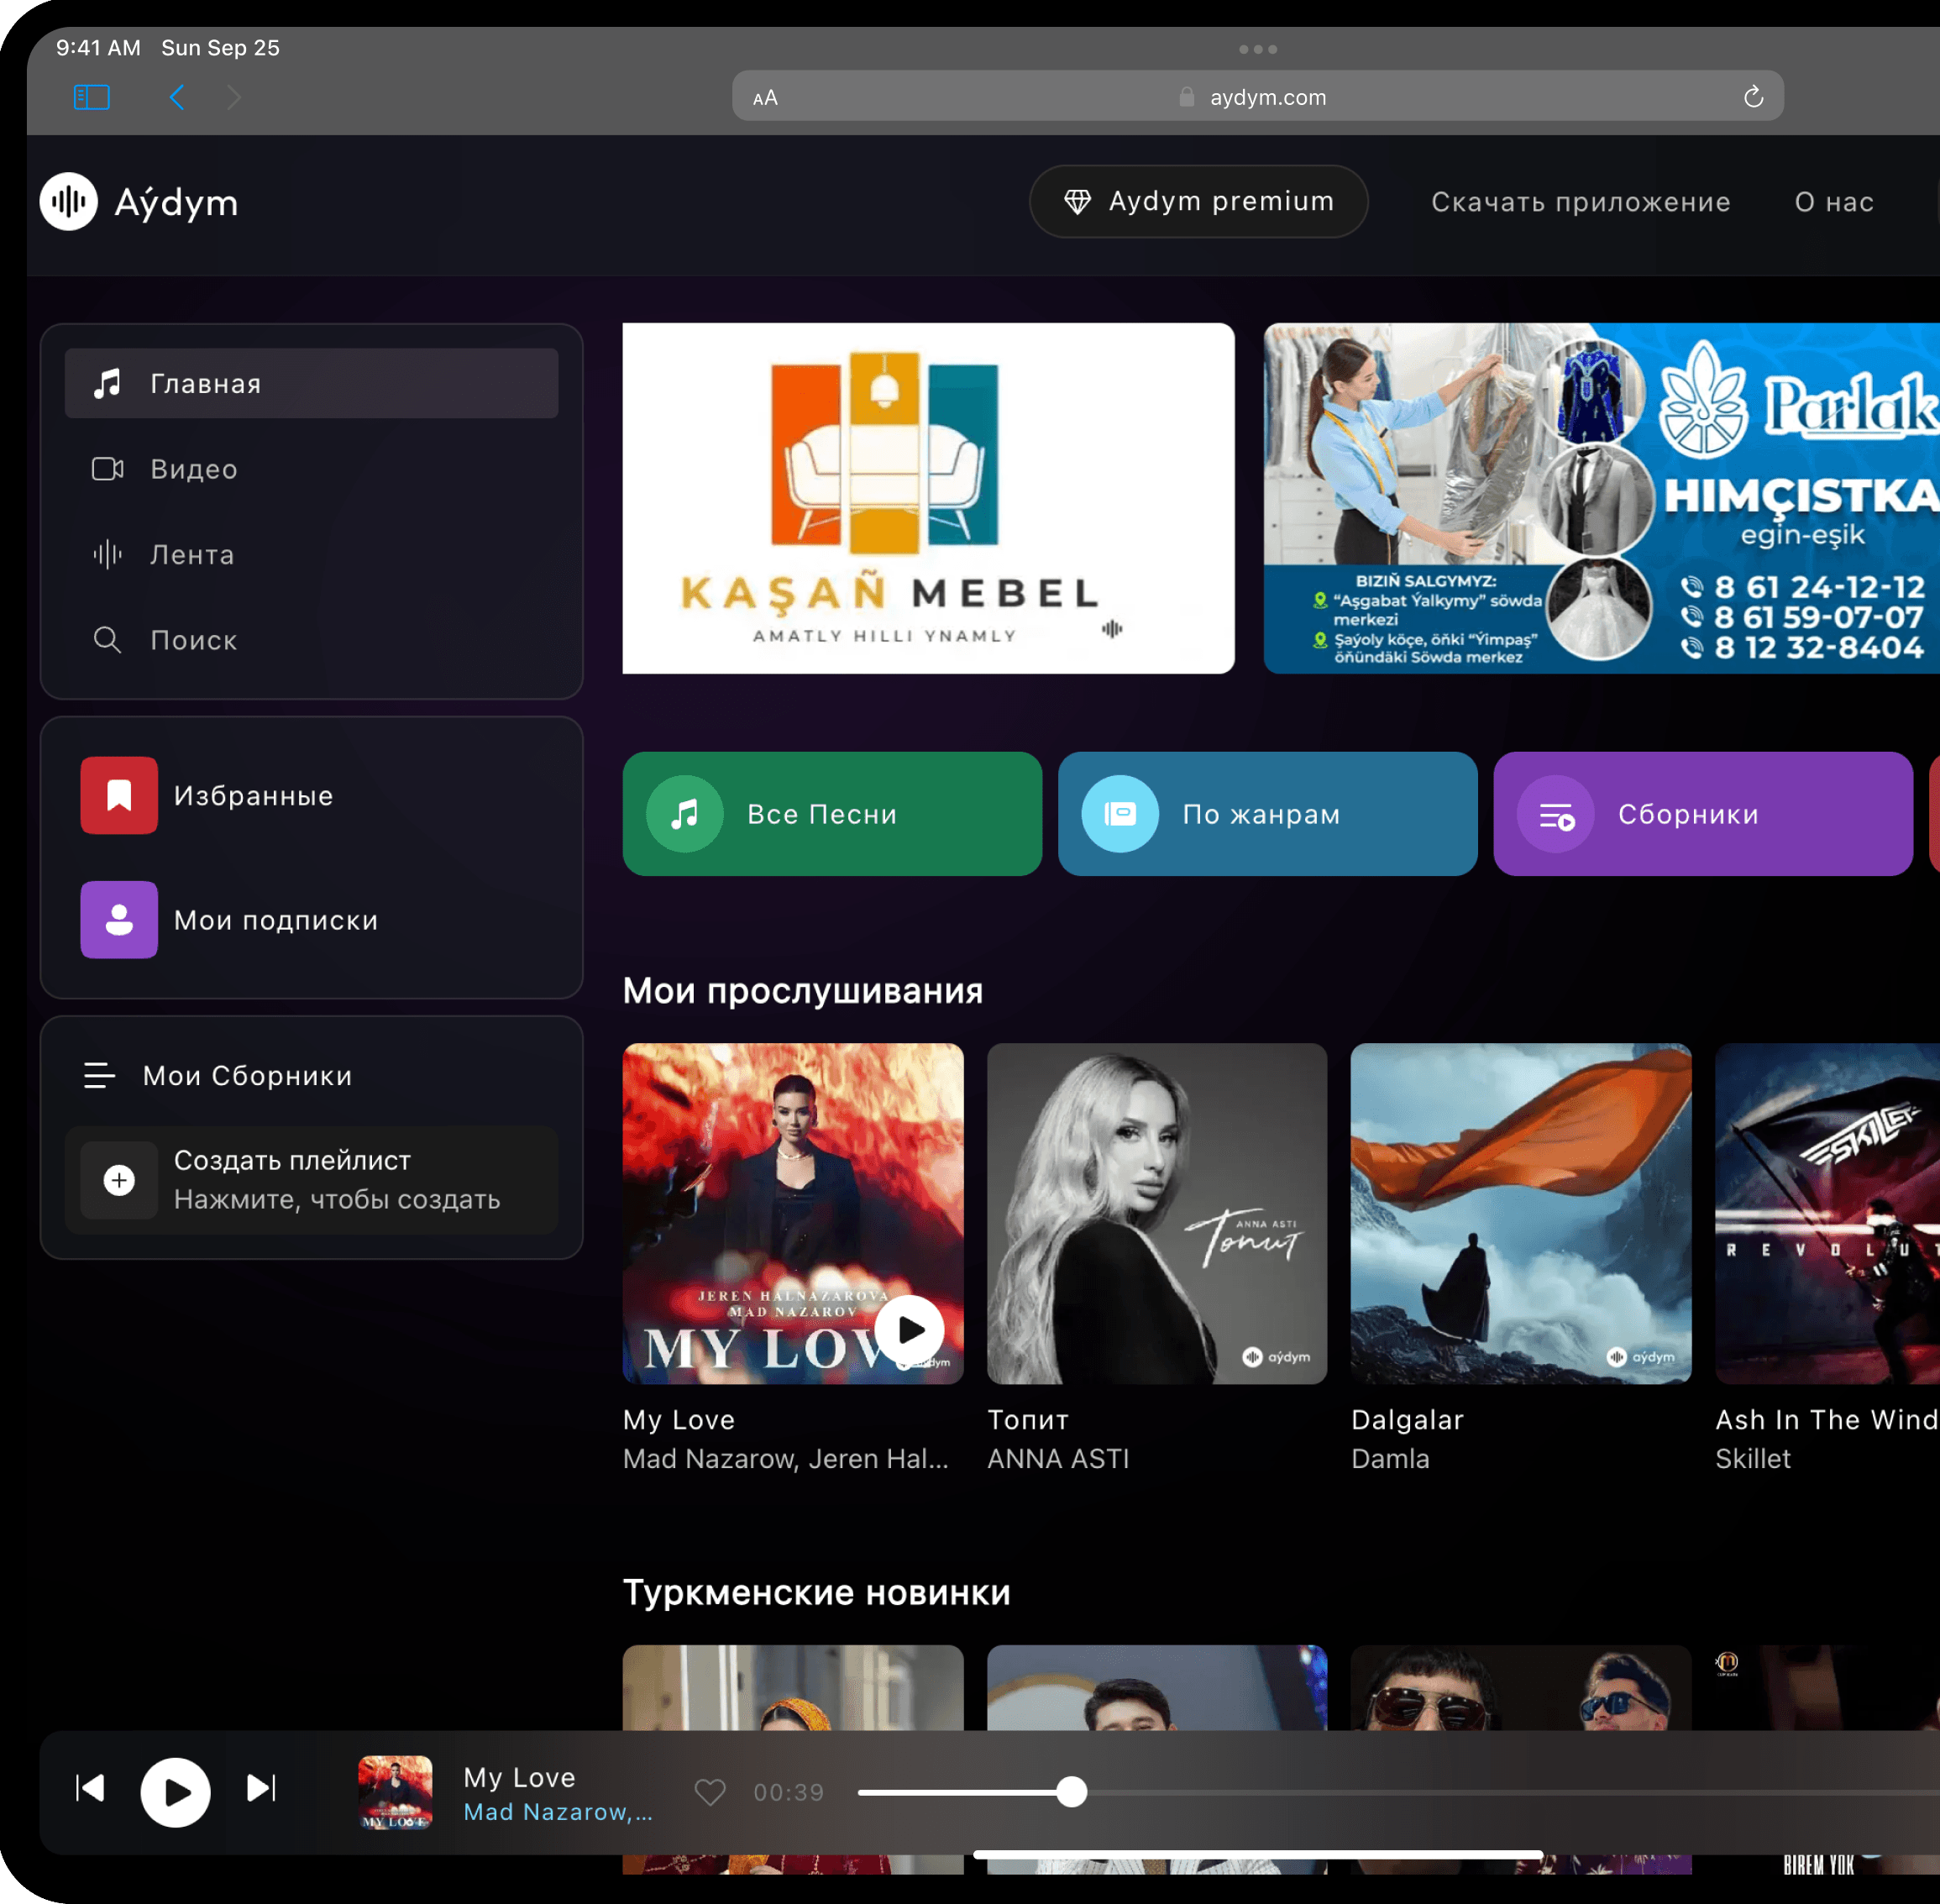The image size is (1940, 1904).
Task: Click the 00:39 elapsed time
Action: click(x=789, y=1792)
